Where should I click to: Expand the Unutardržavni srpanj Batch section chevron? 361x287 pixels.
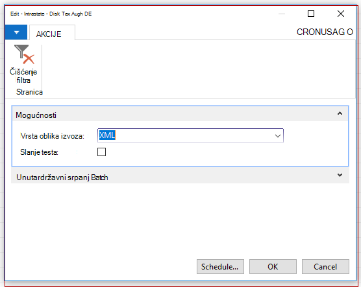pyautogui.click(x=340, y=176)
